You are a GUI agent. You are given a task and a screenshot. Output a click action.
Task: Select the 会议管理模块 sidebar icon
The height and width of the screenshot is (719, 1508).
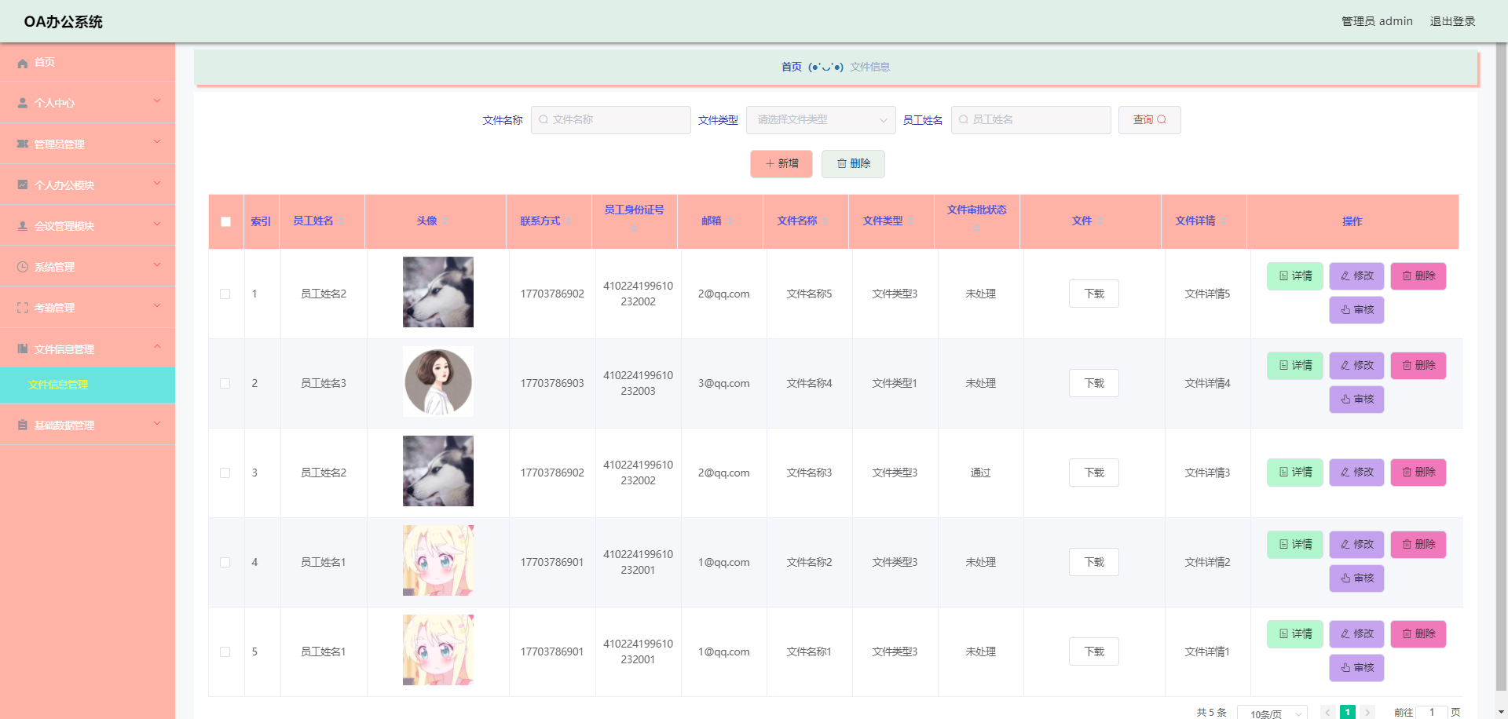point(21,225)
